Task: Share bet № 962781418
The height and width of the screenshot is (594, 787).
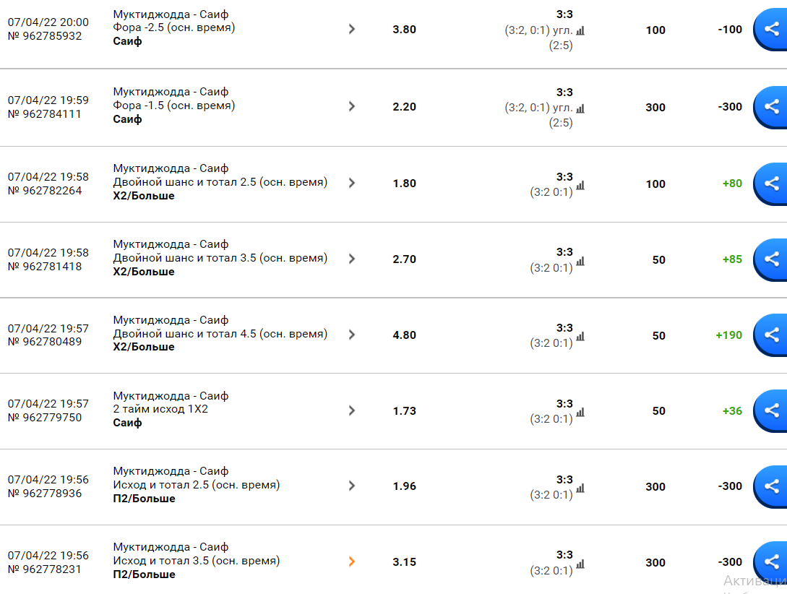Action: click(x=771, y=259)
